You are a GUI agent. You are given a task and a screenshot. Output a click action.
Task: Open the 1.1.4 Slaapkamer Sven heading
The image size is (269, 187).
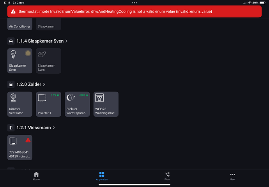pos(40,41)
